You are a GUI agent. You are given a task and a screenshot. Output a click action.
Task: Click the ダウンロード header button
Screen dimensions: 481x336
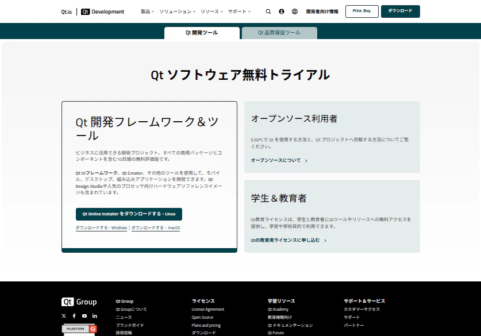coord(401,11)
